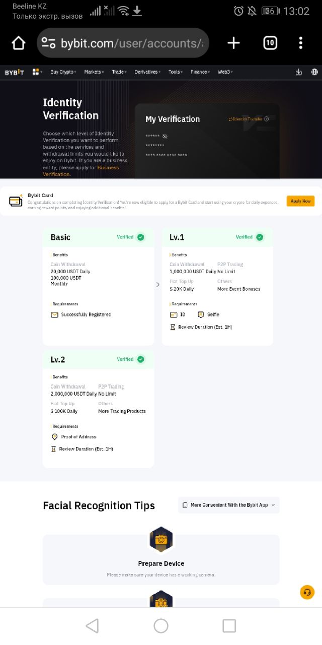This screenshot has width=322, height=645.
Task: Open the Markets menu
Action: (94, 72)
